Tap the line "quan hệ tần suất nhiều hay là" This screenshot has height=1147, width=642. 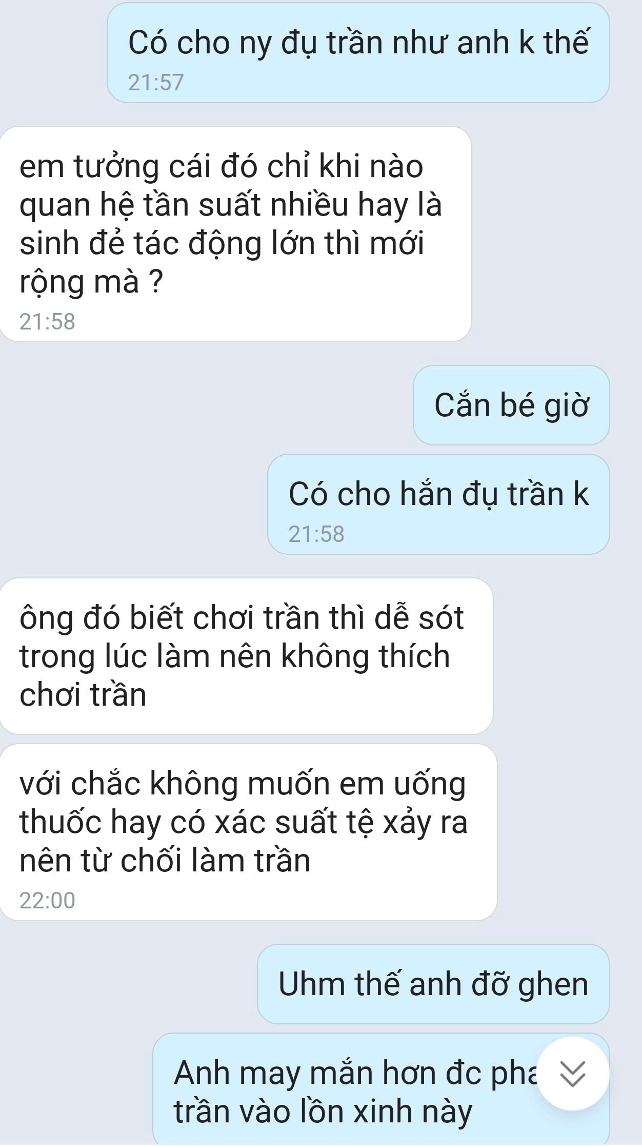point(230,205)
